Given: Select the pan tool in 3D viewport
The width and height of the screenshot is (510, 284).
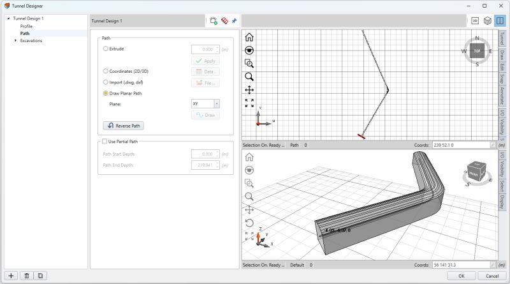Looking at the screenshot, I should pos(249,210).
